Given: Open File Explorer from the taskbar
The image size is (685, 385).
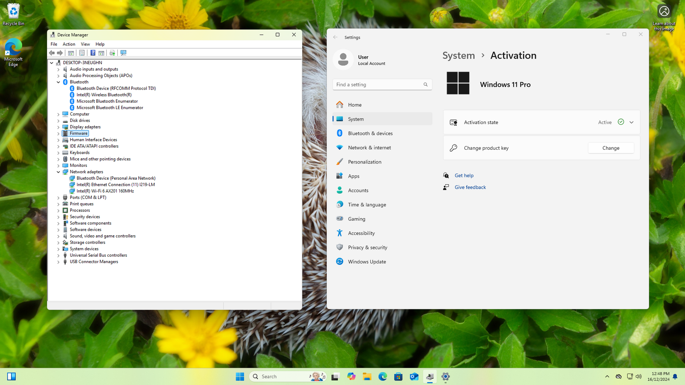Looking at the screenshot, I should click(x=367, y=376).
